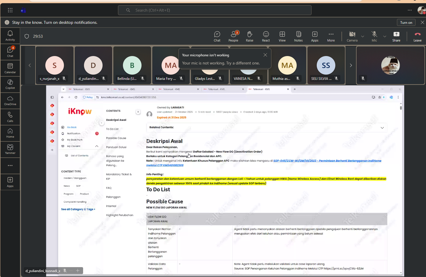
Task: Open My Bookmark in iKnow
Action: coord(75,140)
